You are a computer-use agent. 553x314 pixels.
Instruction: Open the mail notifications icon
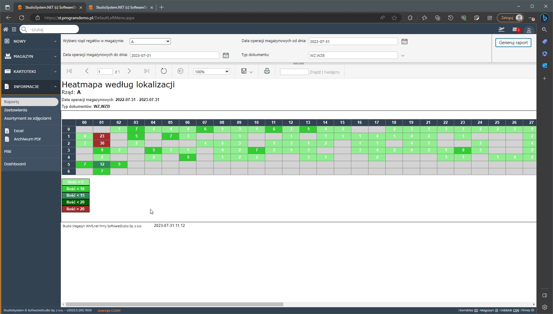(x=515, y=30)
